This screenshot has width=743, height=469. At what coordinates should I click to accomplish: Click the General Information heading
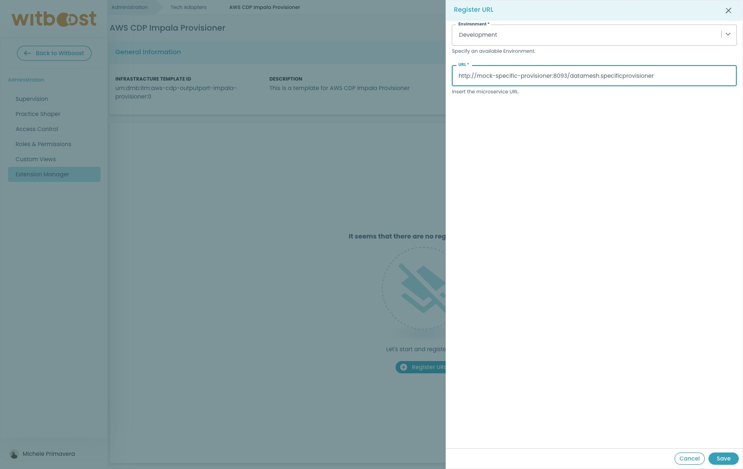coord(148,52)
